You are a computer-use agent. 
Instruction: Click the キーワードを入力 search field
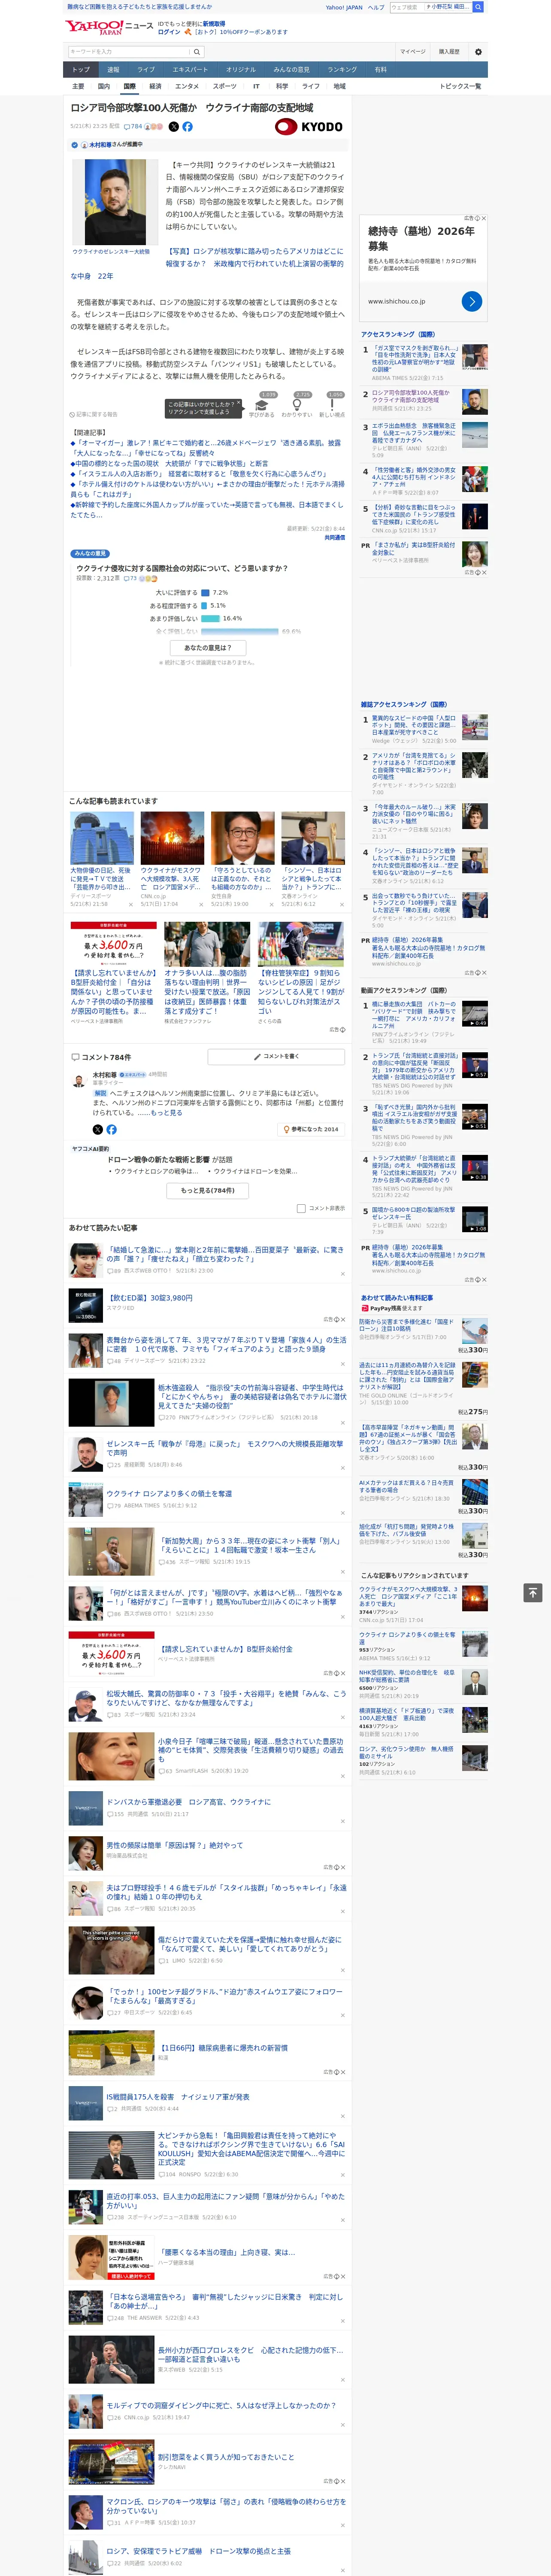129,52
